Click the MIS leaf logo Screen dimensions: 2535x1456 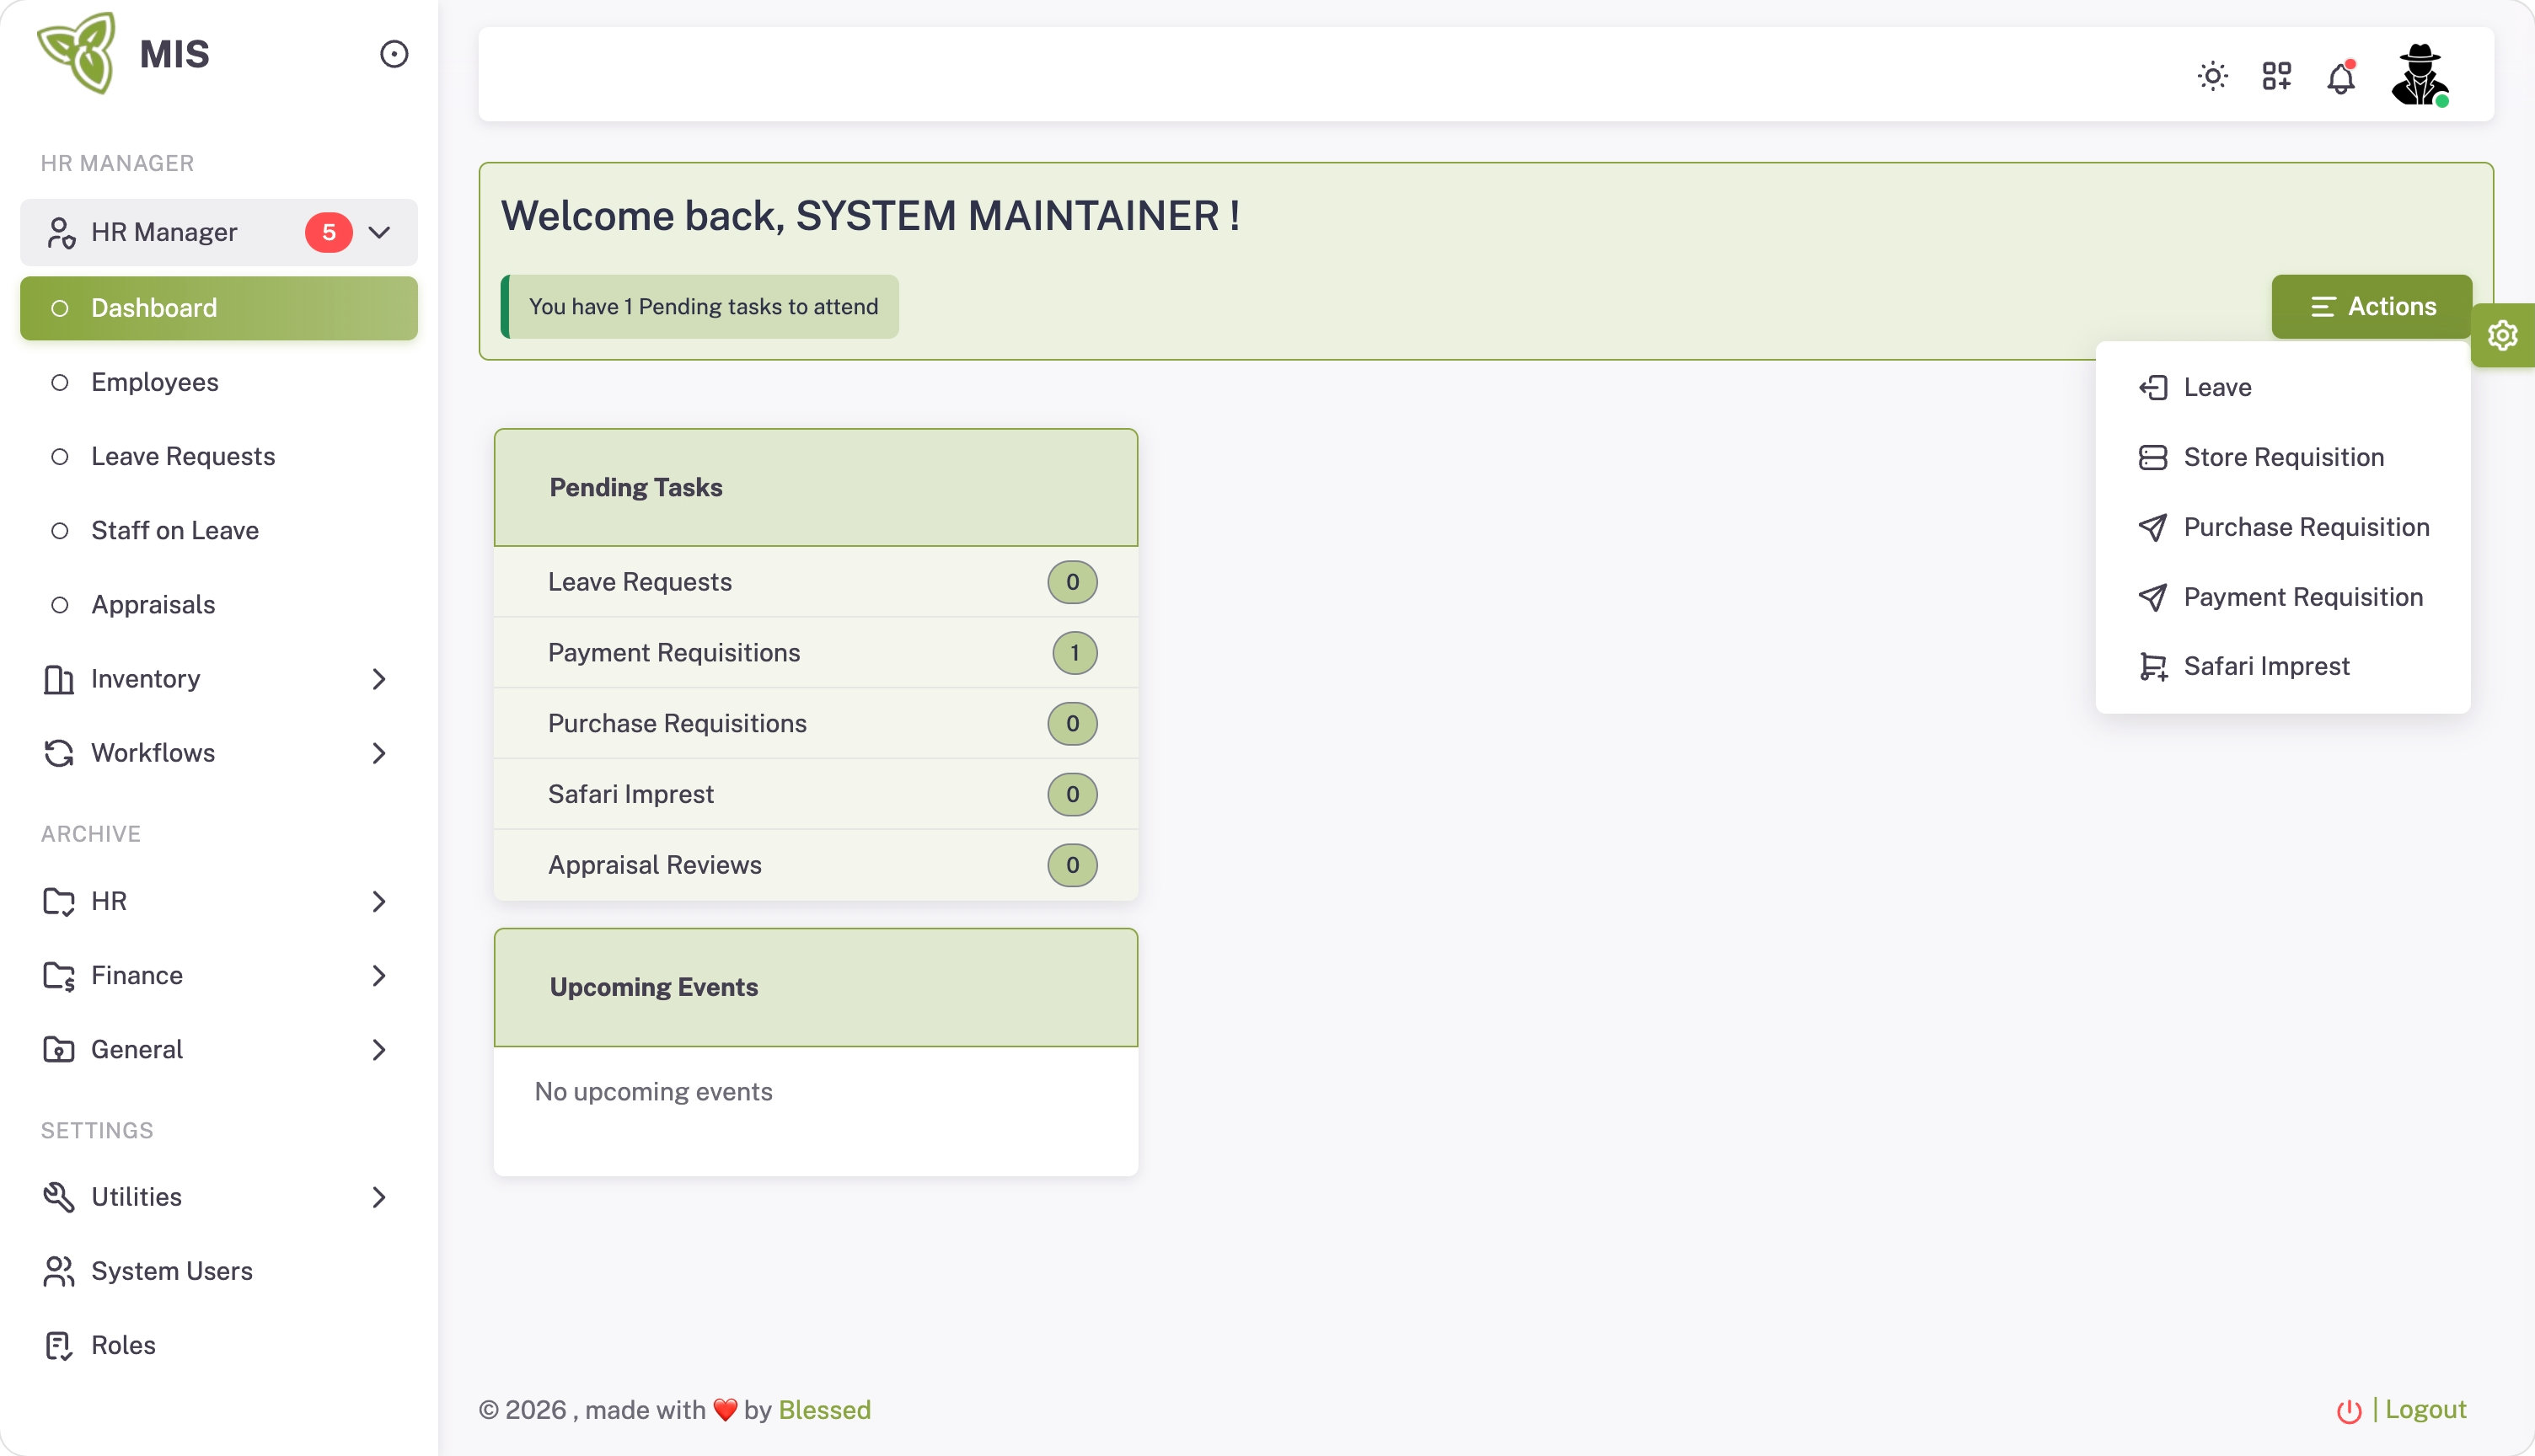pos(77,53)
